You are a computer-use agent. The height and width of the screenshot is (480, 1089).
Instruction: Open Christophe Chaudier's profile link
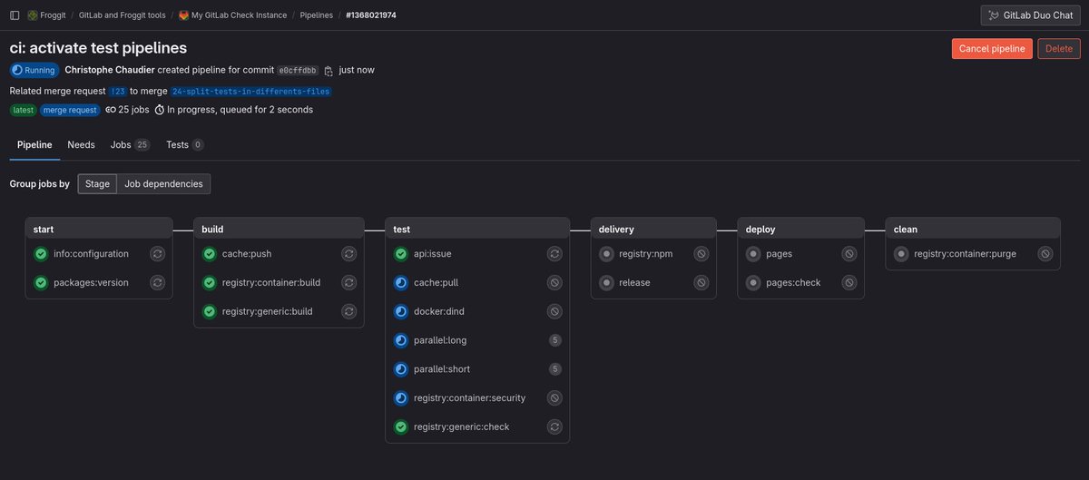[x=110, y=70]
